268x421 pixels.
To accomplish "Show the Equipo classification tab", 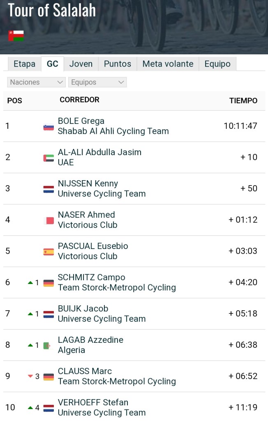I will coord(217,64).
